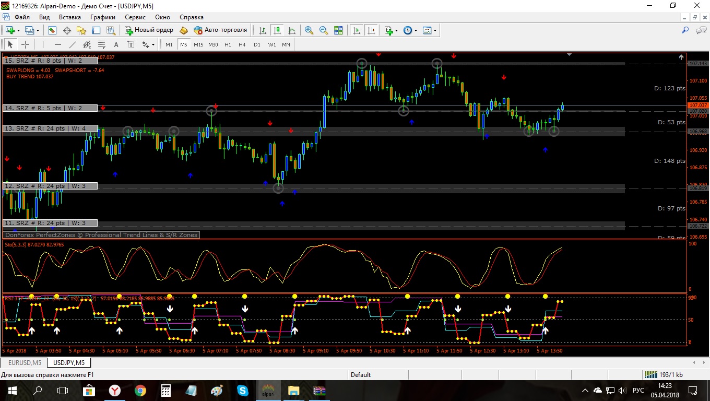Open the Market Watch window icon

[x=52, y=30]
